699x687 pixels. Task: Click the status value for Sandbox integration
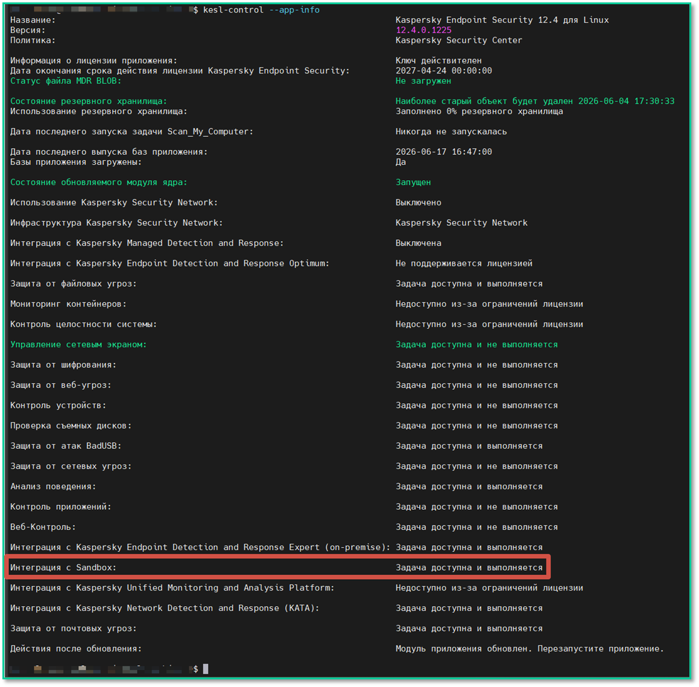pyautogui.click(x=469, y=568)
